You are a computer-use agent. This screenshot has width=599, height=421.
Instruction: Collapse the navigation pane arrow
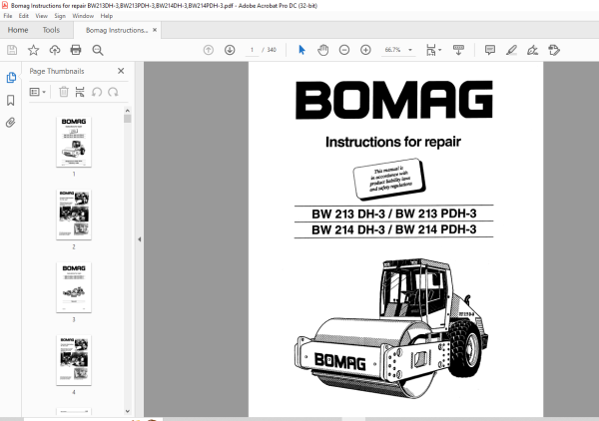(x=140, y=239)
